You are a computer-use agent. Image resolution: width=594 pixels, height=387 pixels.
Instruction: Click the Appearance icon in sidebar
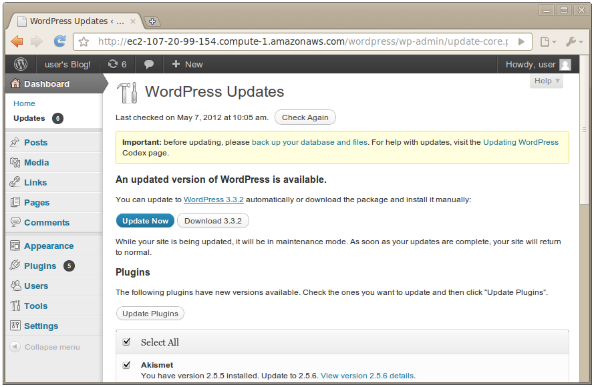pos(15,246)
